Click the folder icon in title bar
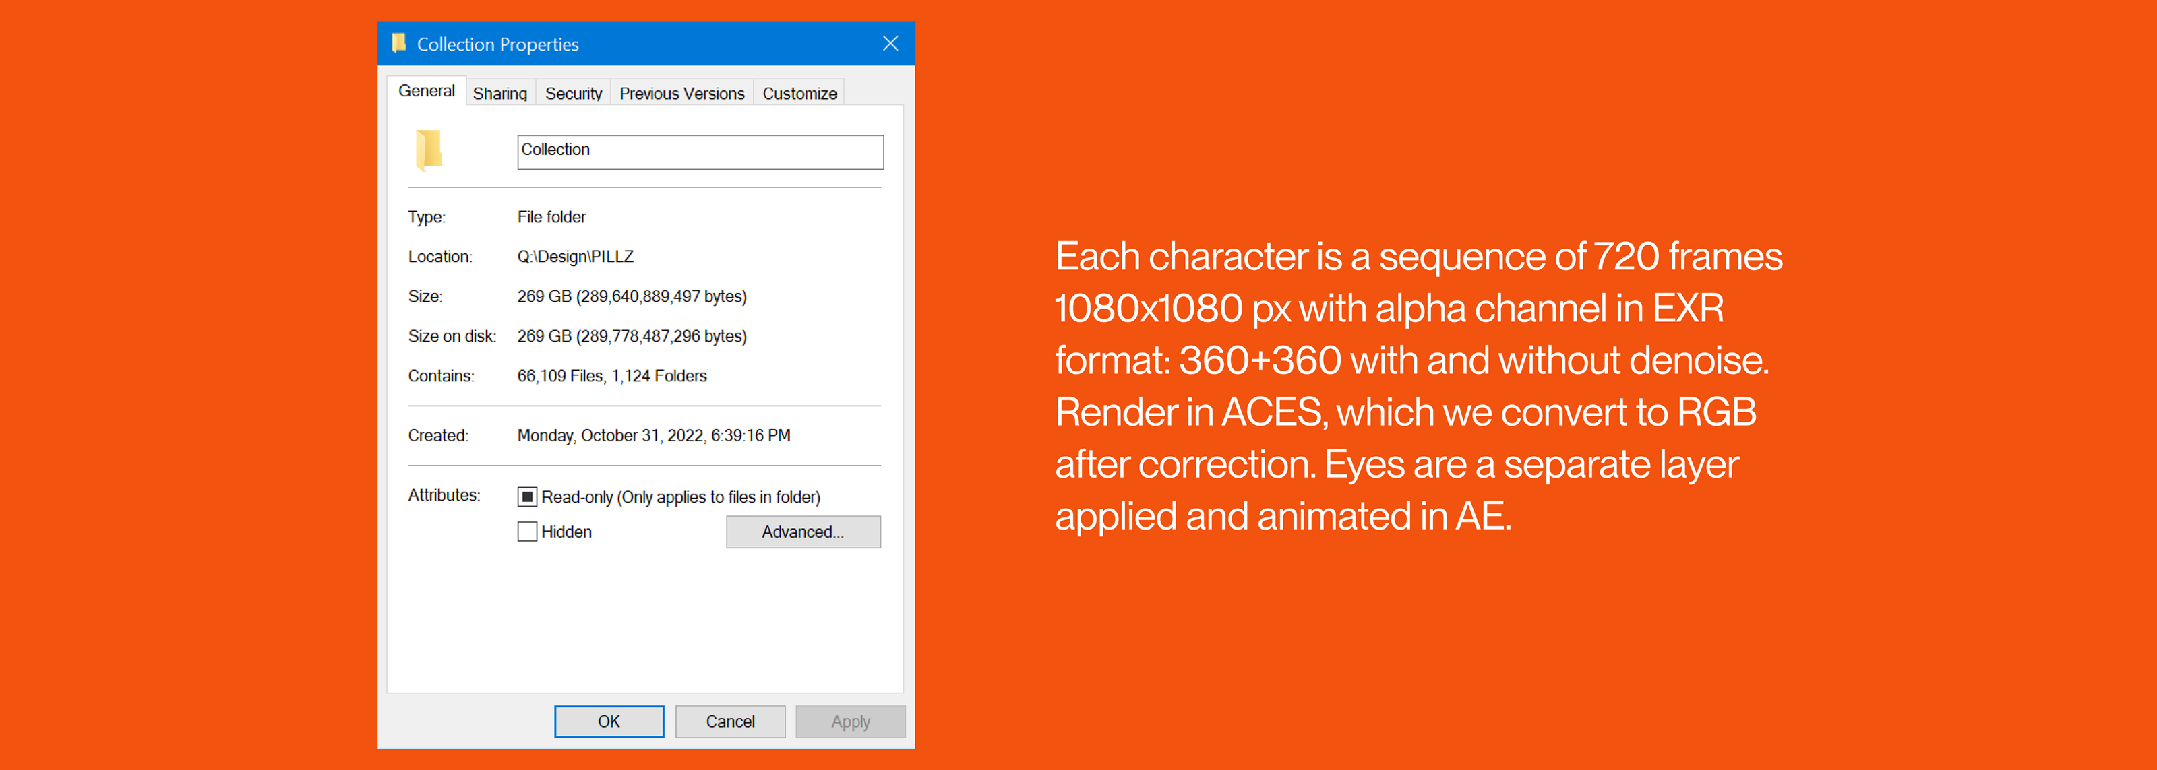 click(x=398, y=42)
